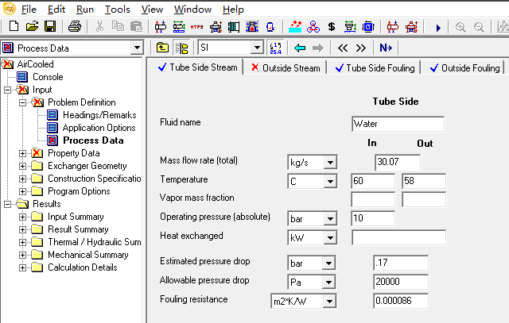Click the red triangle molecule toolbar icon
509x323 pixels.
pos(313,26)
